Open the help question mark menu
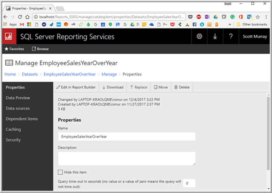272x193 pixels. (231, 36)
